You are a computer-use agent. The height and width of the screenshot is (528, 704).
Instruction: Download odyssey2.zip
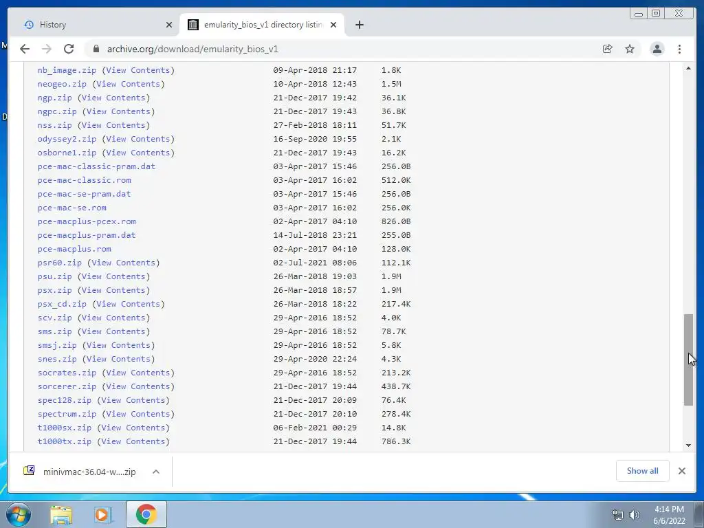[x=67, y=139]
